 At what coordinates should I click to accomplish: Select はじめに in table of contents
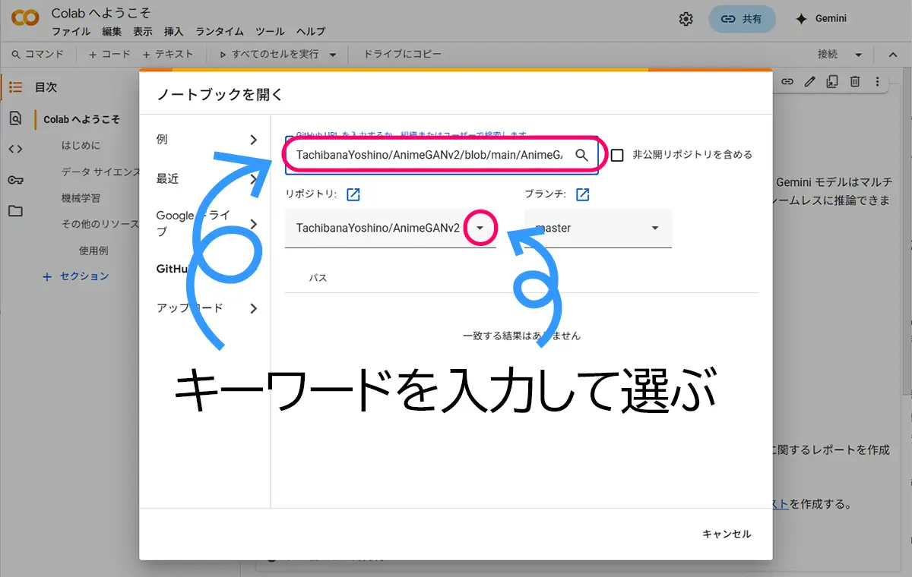coord(81,146)
